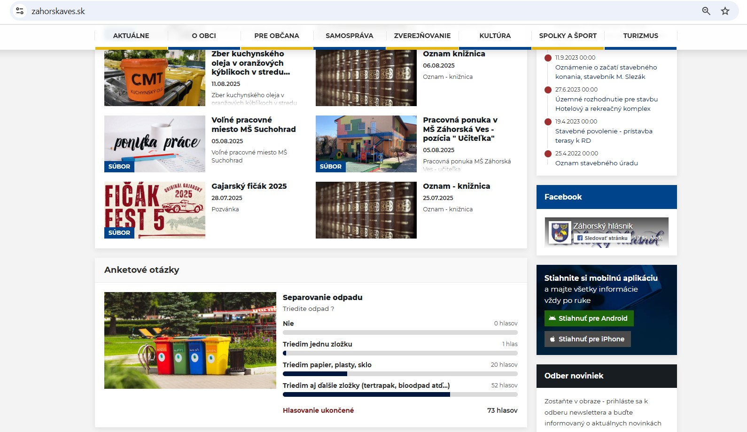Viewport: 747px width, 432px height.
Task: Click the orange CMT bucket thumbnail
Action: (155, 78)
